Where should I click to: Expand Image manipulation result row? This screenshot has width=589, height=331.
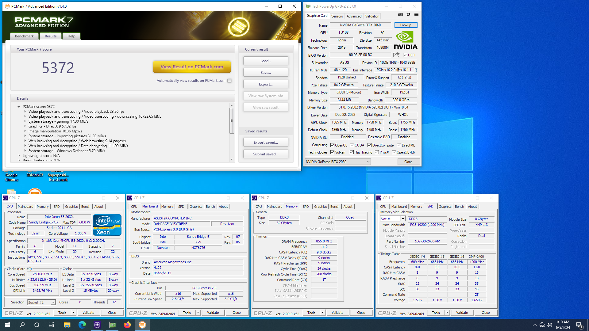click(x=25, y=131)
